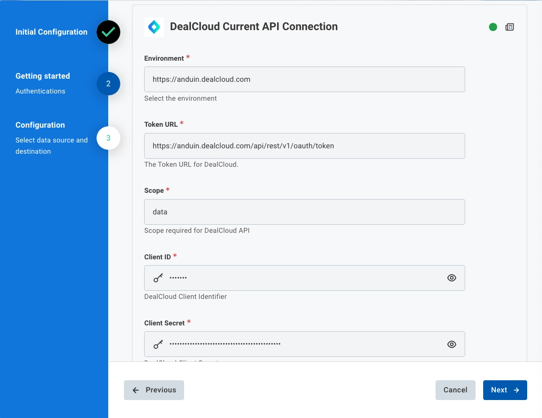Image resolution: width=542 pixels, height=418 pixels.
Task: Click the 'Token URL' field label
Action: (x=161, y=125)
